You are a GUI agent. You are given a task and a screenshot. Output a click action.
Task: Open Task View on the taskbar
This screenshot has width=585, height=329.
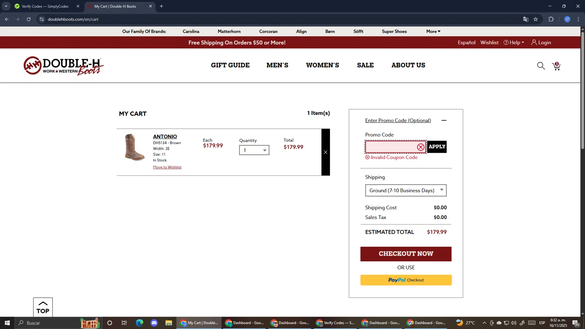(124, 323)
